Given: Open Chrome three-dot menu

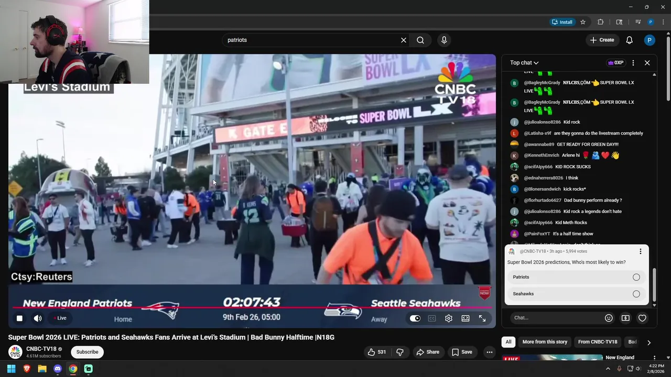Looking at the screenshot, I should [663, 22].
